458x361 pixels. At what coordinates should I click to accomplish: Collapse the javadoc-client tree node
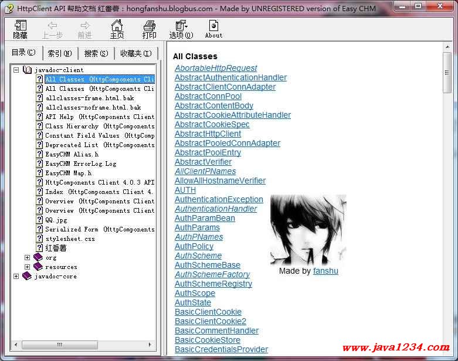tap(16, 70)
